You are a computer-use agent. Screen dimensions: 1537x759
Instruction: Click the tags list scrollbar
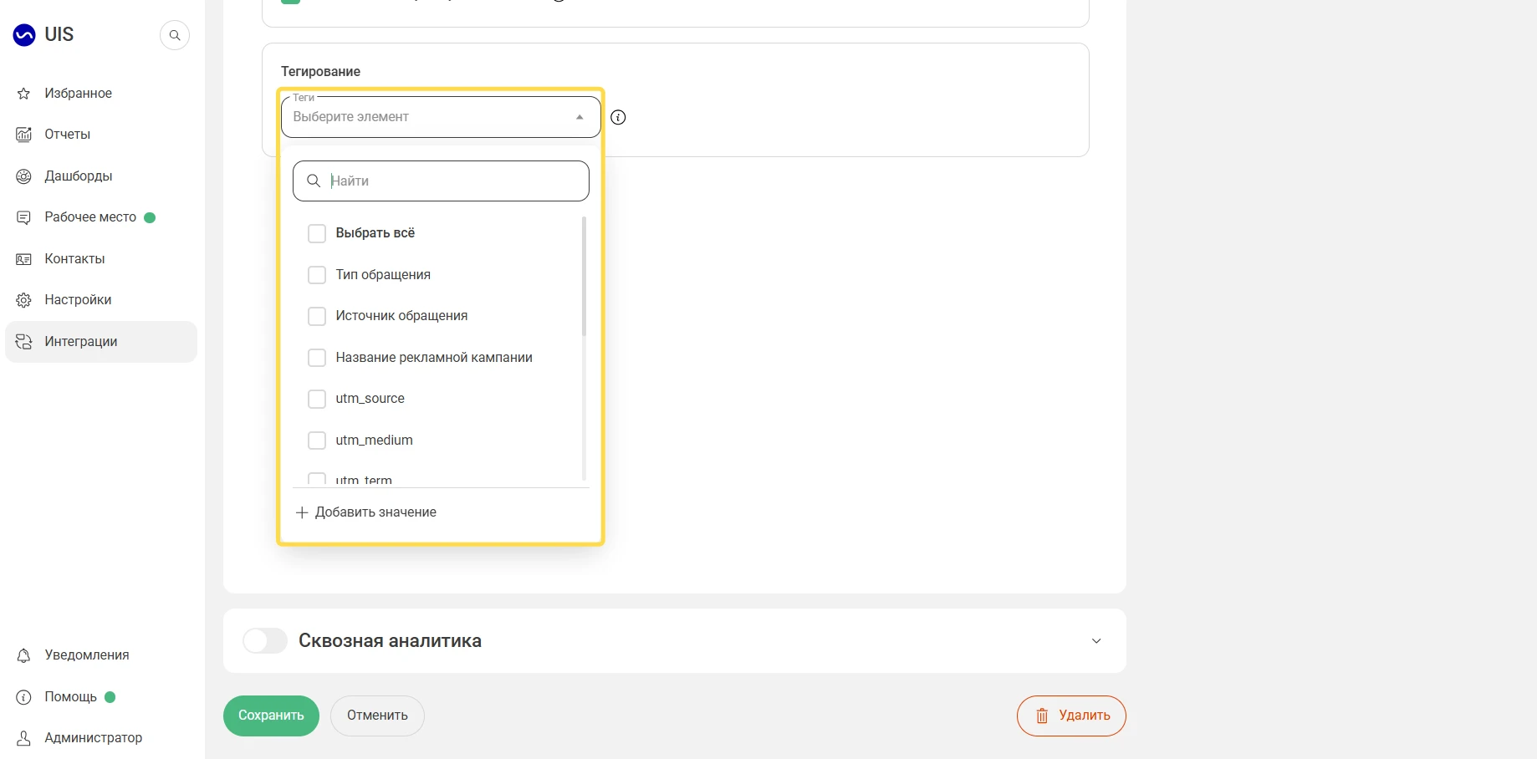584,276
